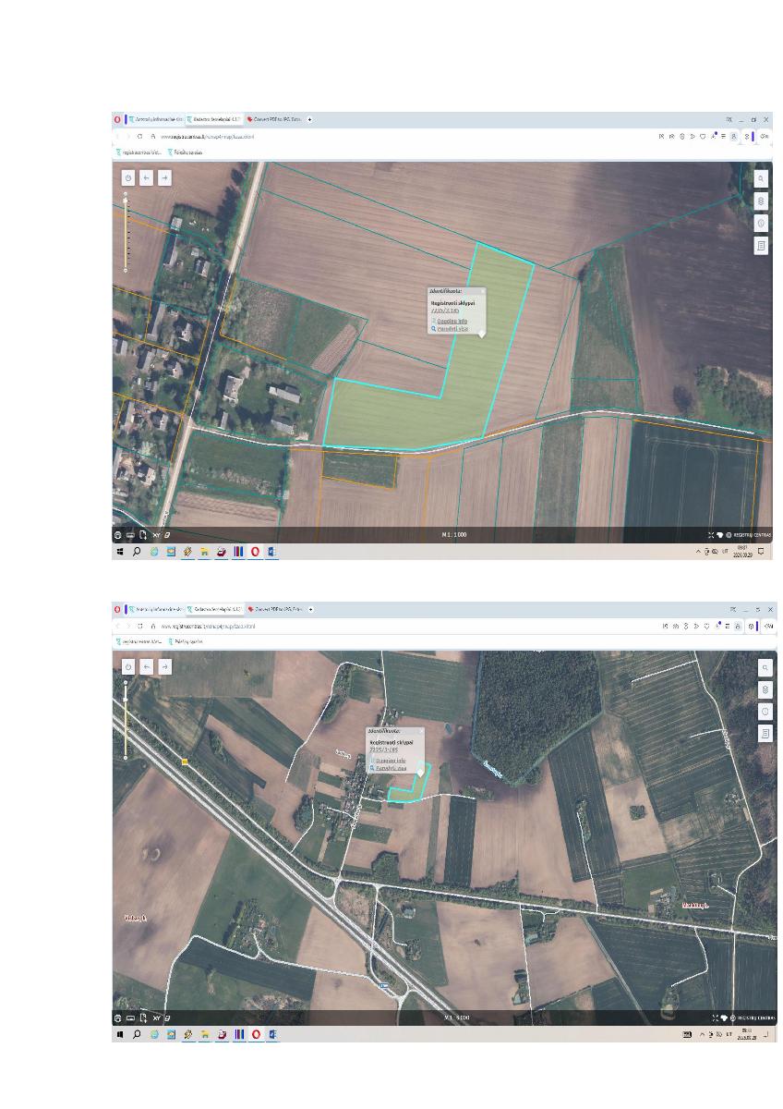783x1109 pixels.
Task: Click the Opera menu logo in upper browser
Action: coord(117,119)
